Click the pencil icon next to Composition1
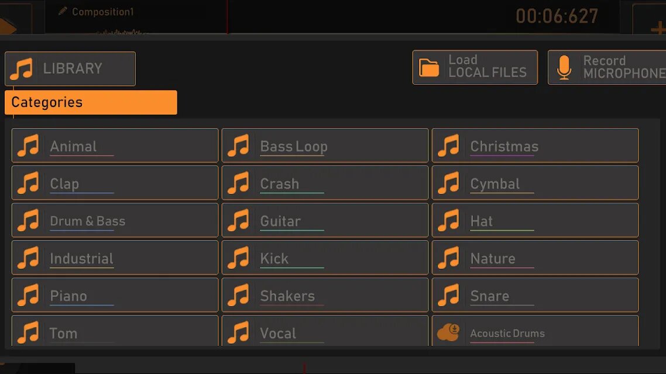The image size is (666, 374). pyautogui.click(x=63, y=11)
